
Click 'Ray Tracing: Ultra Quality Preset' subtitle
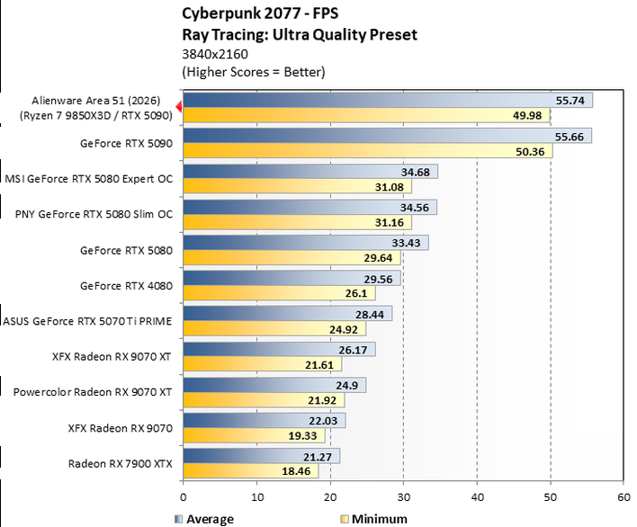click(x=300, y=34)
